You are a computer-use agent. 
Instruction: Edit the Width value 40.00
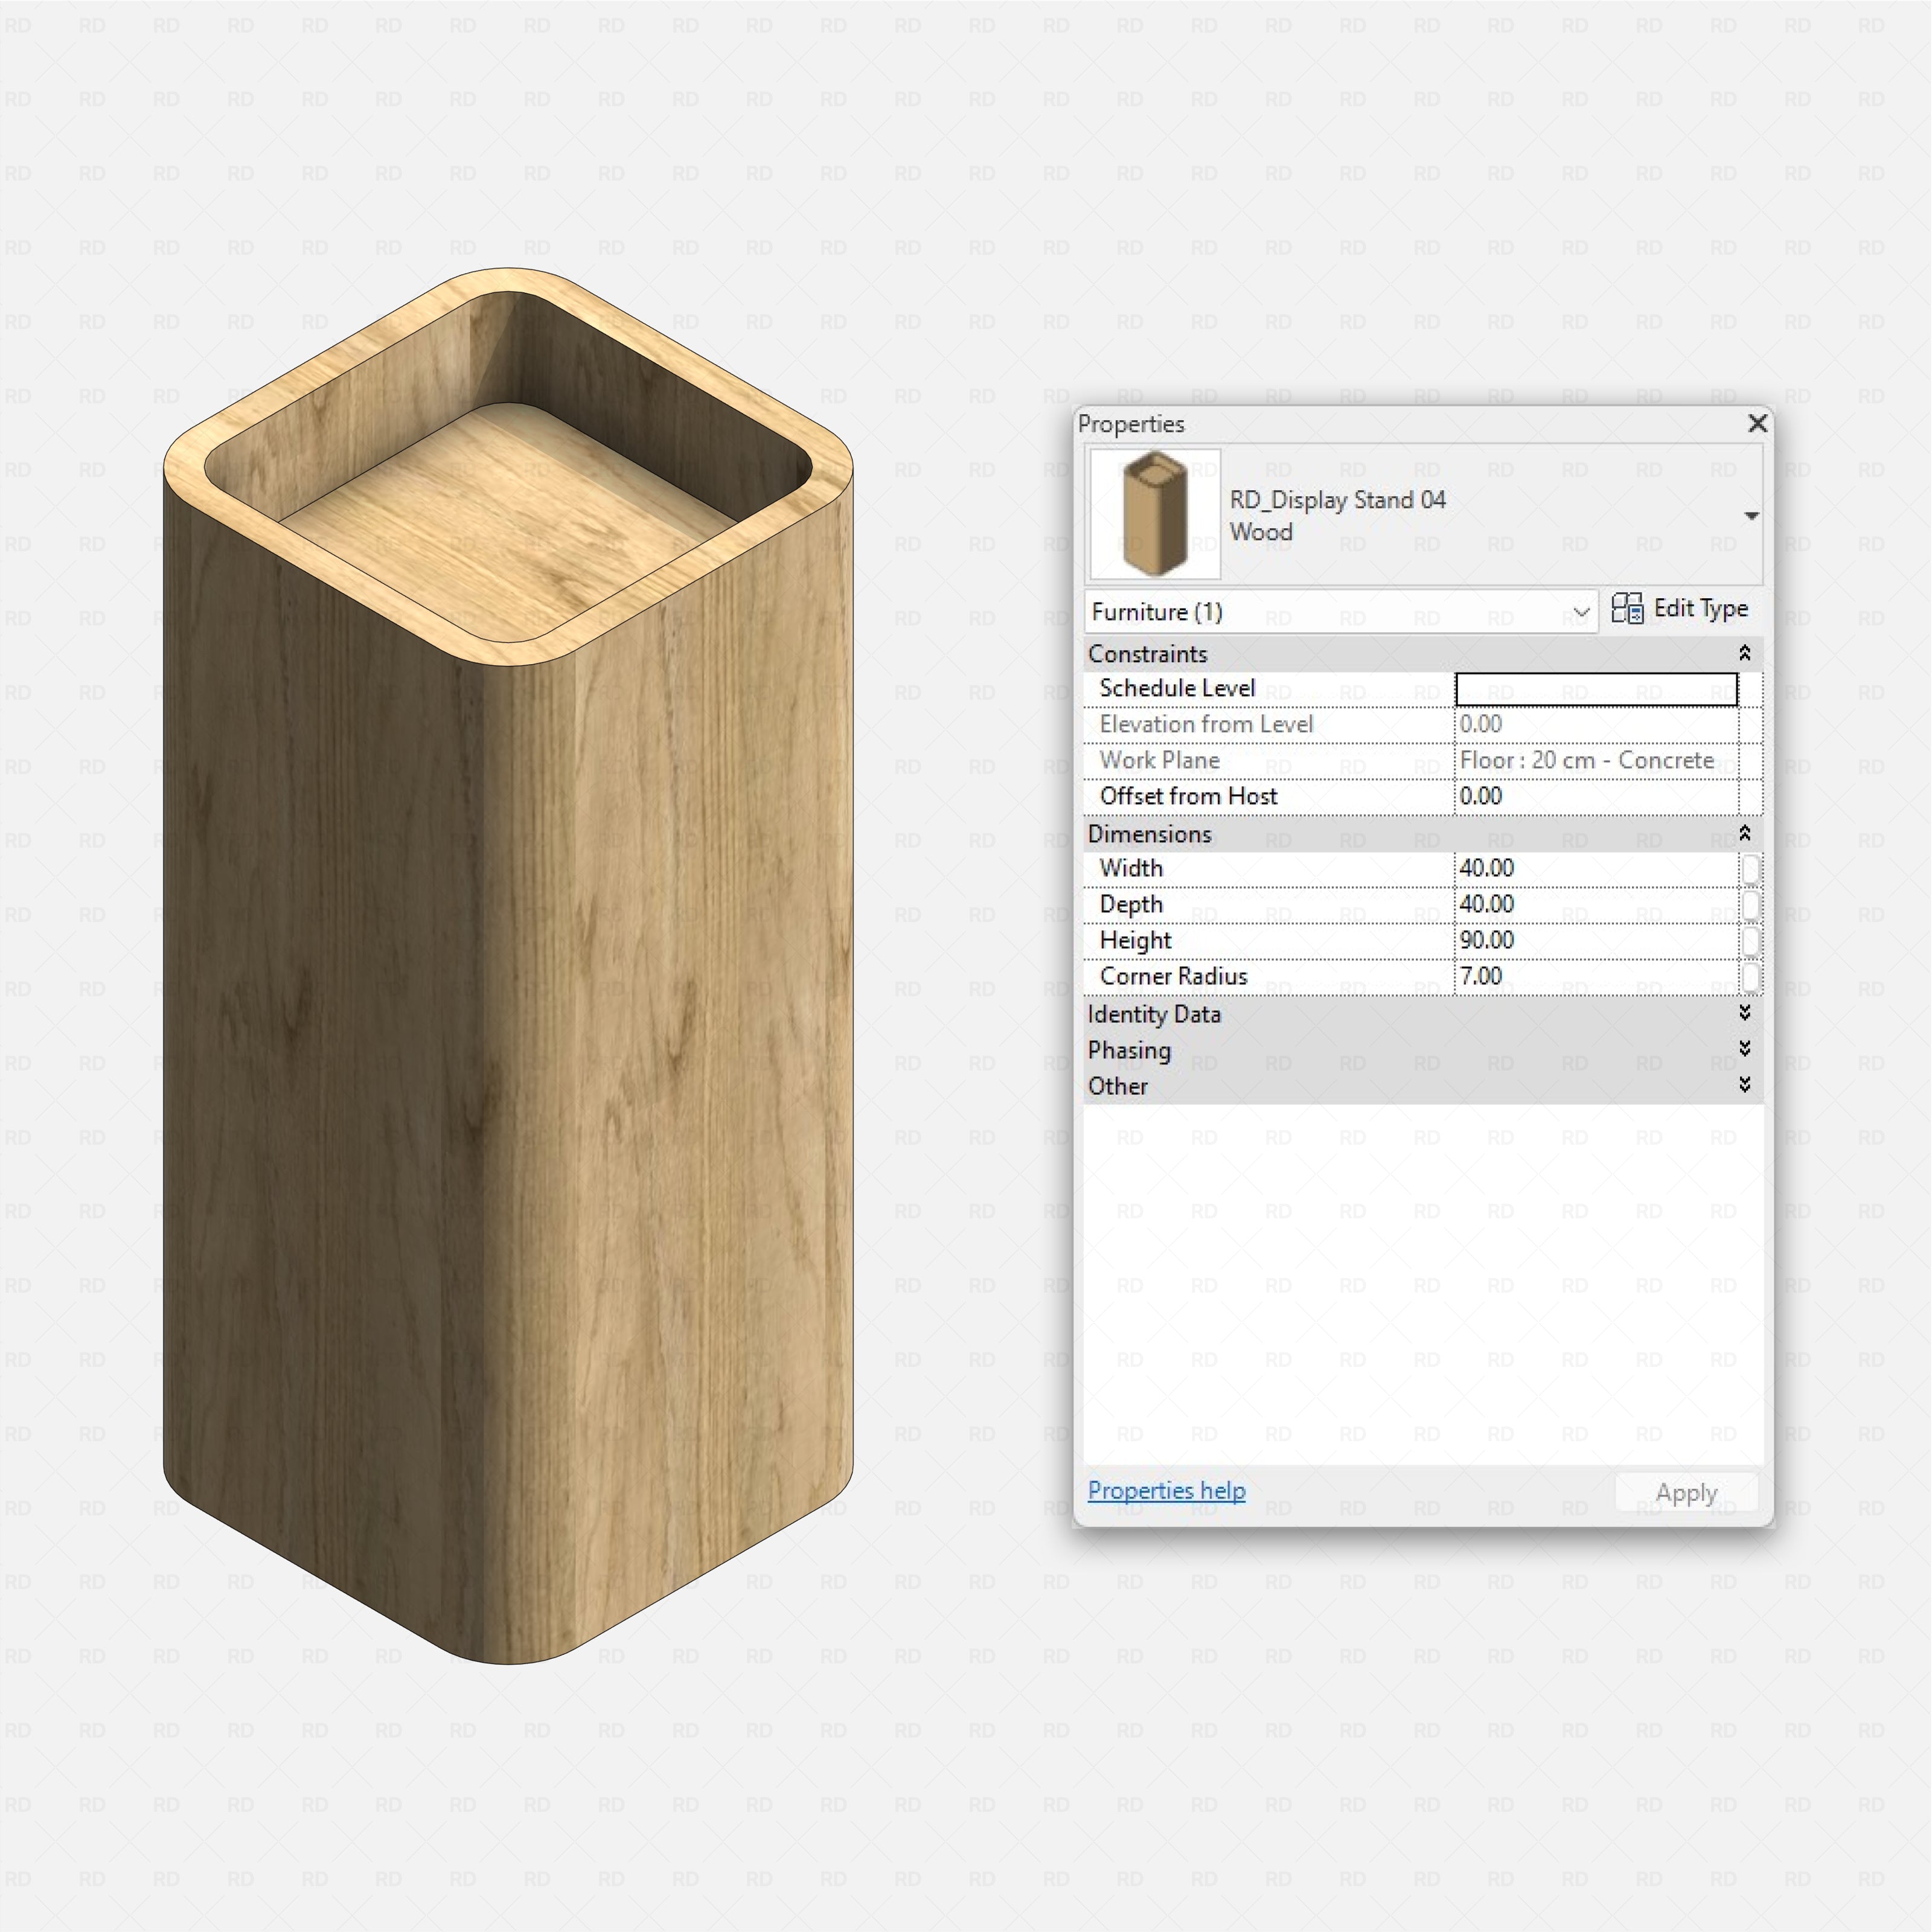coord(1596,869)
